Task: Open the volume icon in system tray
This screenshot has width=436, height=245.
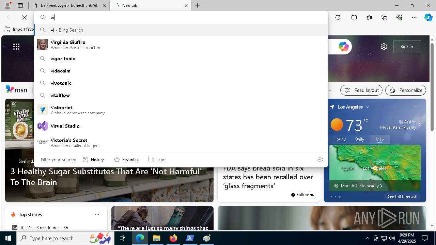Action: click(x=392, y=238)
